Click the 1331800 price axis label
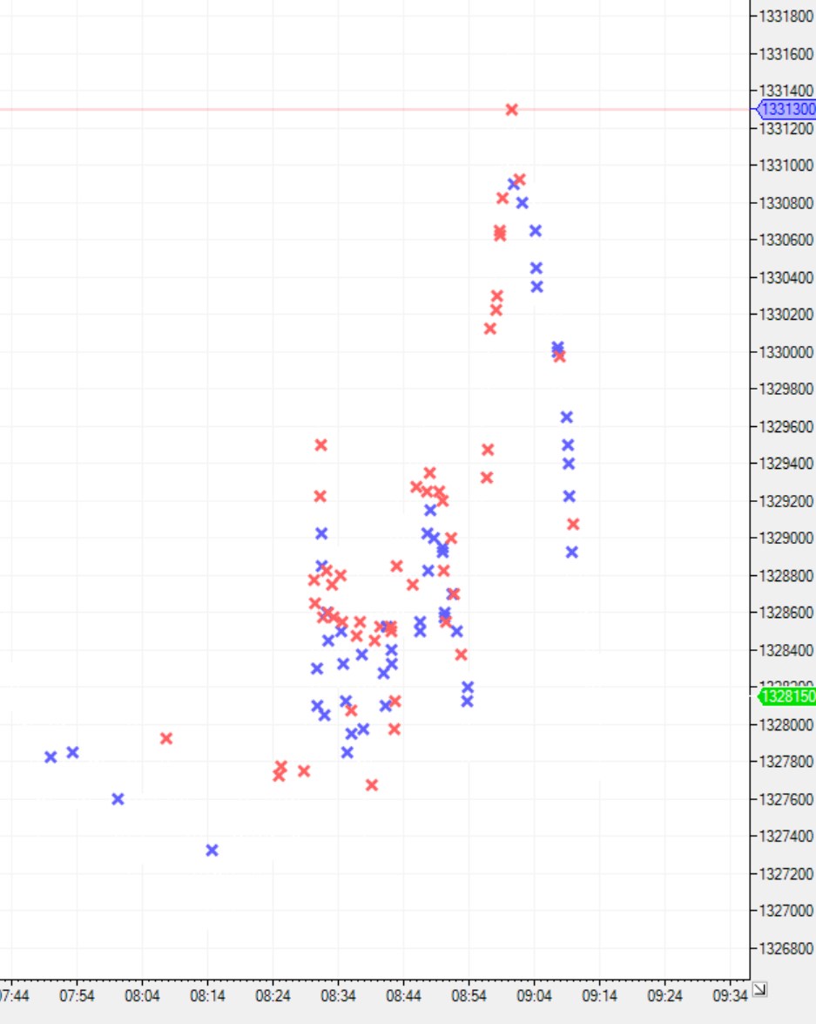The image size is (816, 1024). pos(786,16)
